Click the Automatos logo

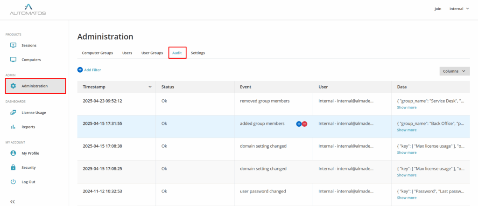(x=28, y=9)
